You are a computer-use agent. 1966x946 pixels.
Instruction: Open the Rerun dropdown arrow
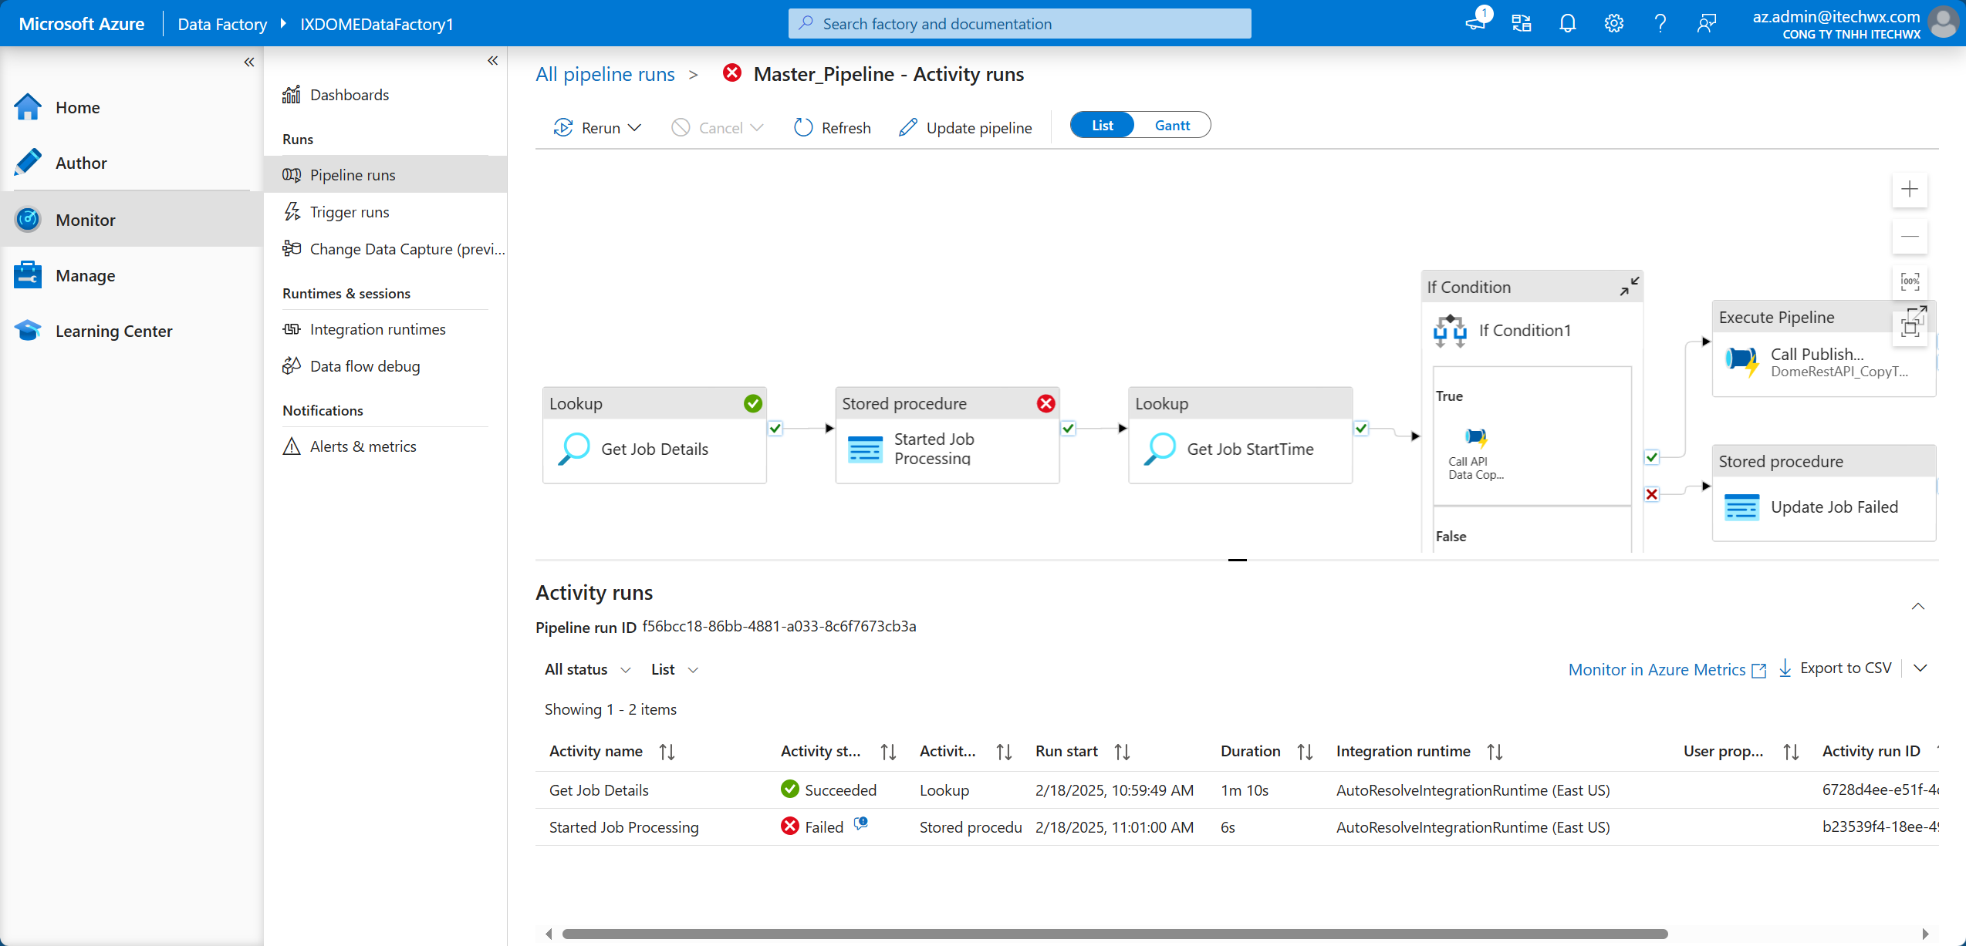pyautogui.click(x=635, y=127)
